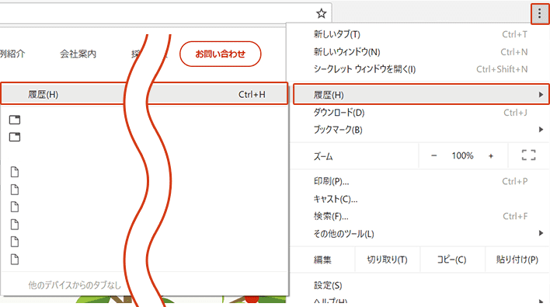Click the fullscreen icon in Zoom row
550x307 pixels.
[x=528, y=155]
